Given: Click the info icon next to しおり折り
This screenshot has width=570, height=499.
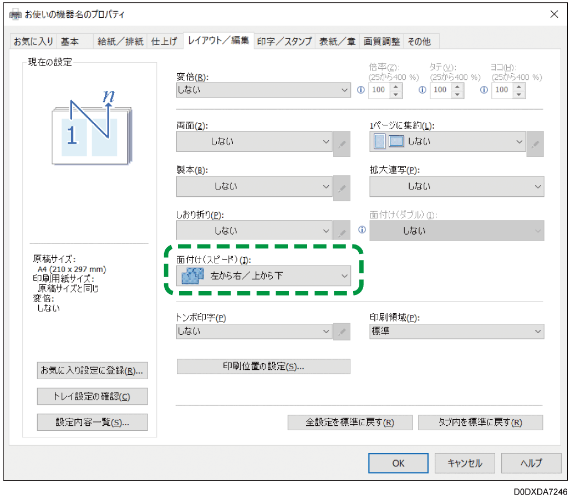Looking at the screenshot, I should (x=362, y=230).
